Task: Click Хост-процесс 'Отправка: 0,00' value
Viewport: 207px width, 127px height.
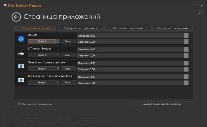Action: [x=87, y=77]
